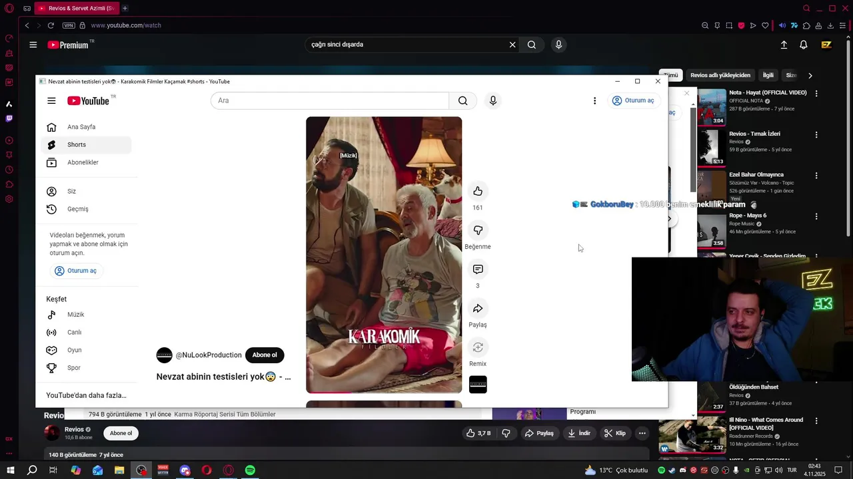The height and width of the screenshot is (479, 853).
Task: Go to Ana Sayfa in the sidebar
Action: 87,127
